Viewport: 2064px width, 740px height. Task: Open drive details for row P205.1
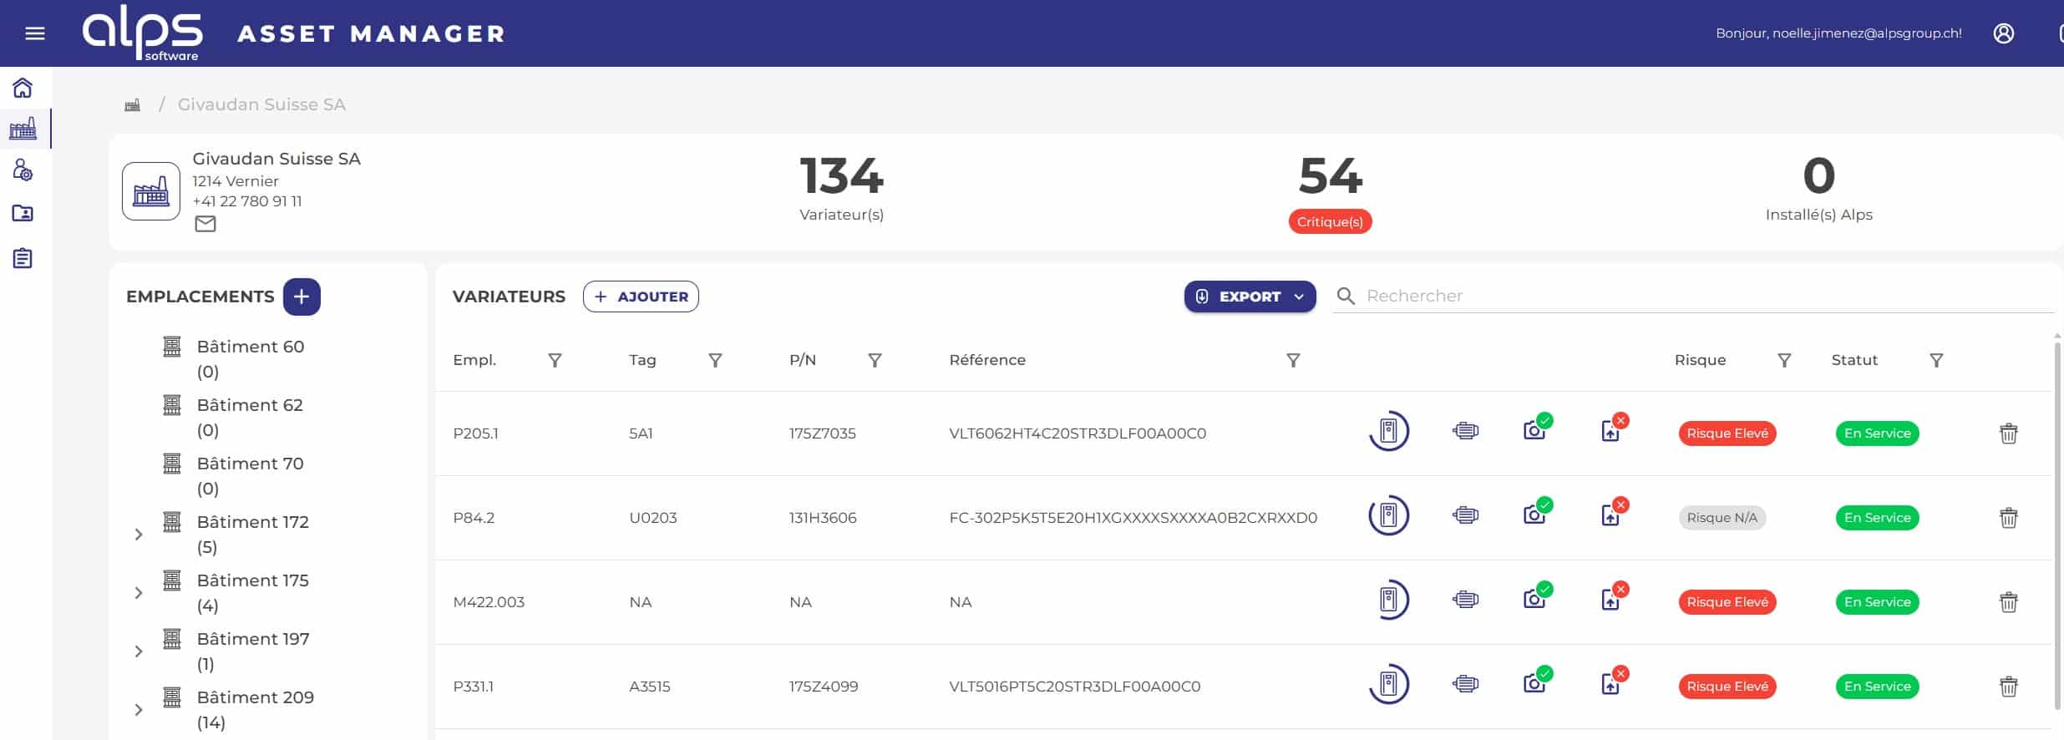[x=1388, y=431]
